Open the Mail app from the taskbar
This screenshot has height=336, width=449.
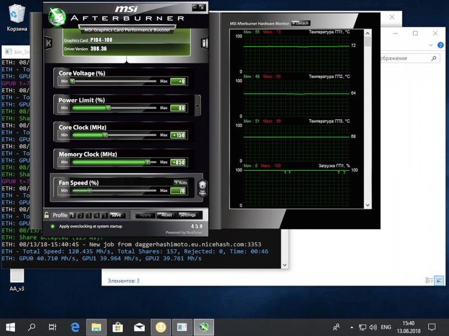tap(139, 327)
